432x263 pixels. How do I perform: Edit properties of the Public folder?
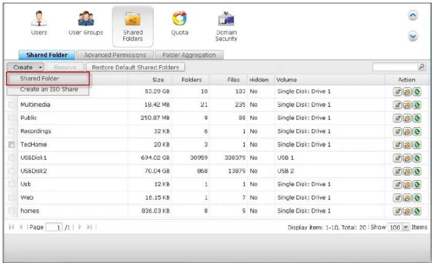[397, 118]
